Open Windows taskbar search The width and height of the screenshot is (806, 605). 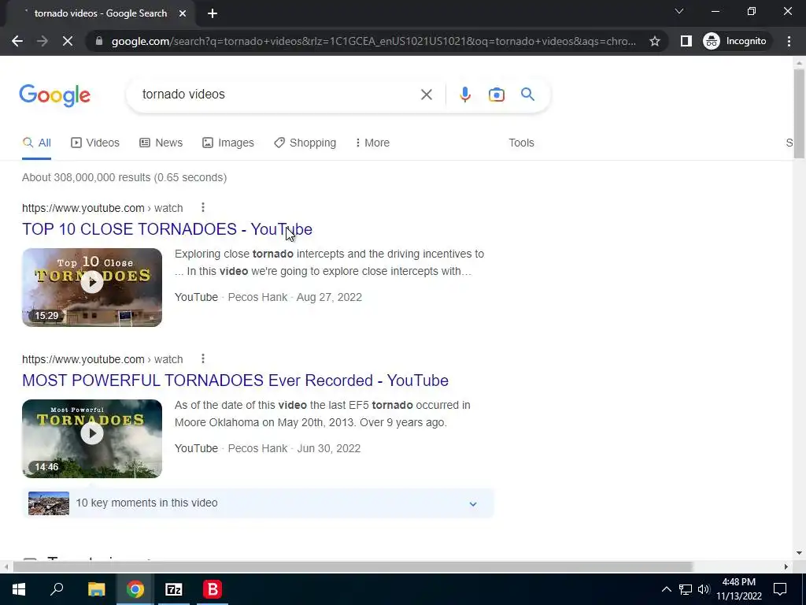[57, 589]
